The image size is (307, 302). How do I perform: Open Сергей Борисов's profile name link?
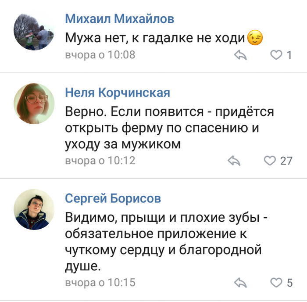click(113, 198)
